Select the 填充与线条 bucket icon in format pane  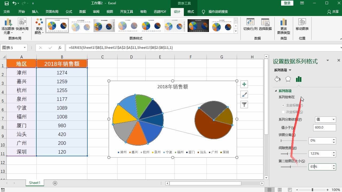[x=277, y=79]
